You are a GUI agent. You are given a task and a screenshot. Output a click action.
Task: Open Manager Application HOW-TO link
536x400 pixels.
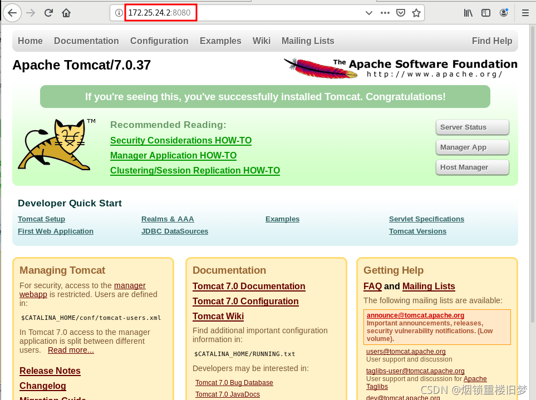point(173,155)
